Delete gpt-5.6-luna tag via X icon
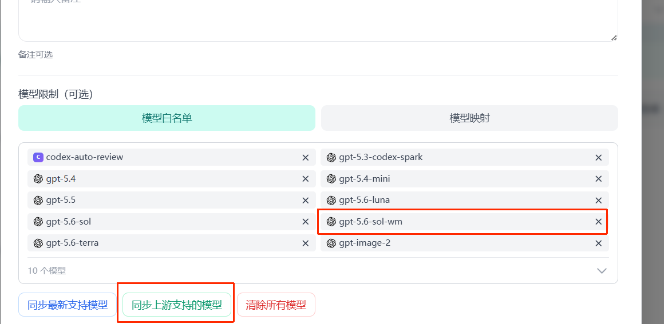 point(598,200)
